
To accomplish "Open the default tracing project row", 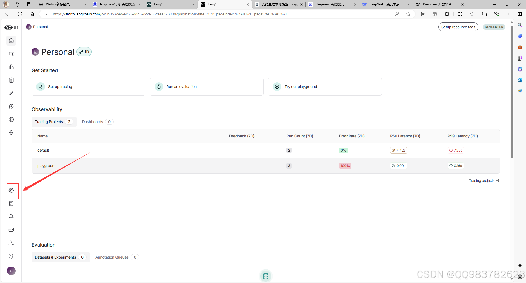I will coord(266,150).
